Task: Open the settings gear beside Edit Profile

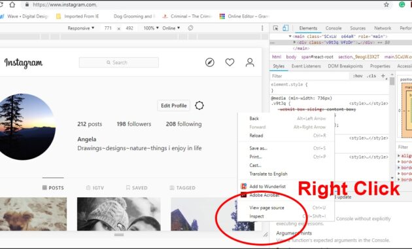Action: [x=199, y=105]
